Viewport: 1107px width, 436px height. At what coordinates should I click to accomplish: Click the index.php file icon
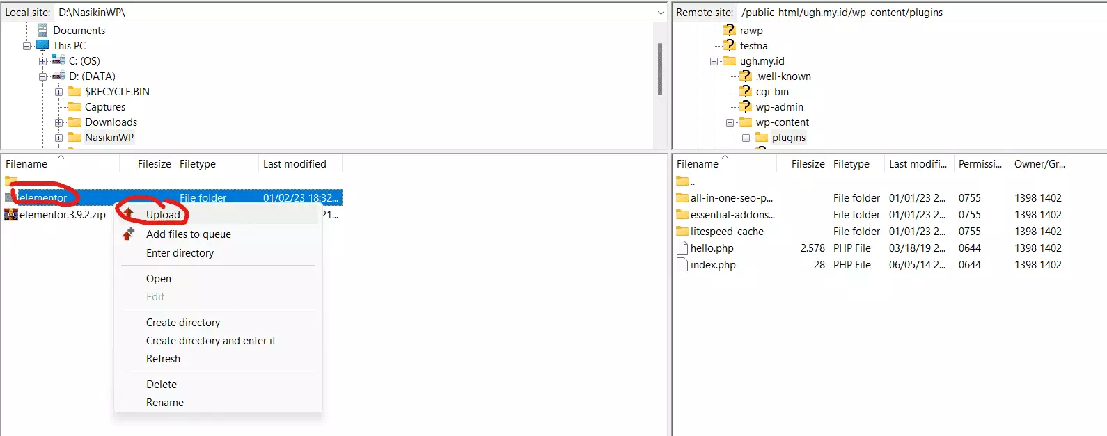[682, 264]
